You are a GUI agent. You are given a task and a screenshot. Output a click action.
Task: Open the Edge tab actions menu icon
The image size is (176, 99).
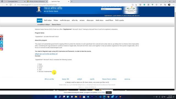point(2,1)
